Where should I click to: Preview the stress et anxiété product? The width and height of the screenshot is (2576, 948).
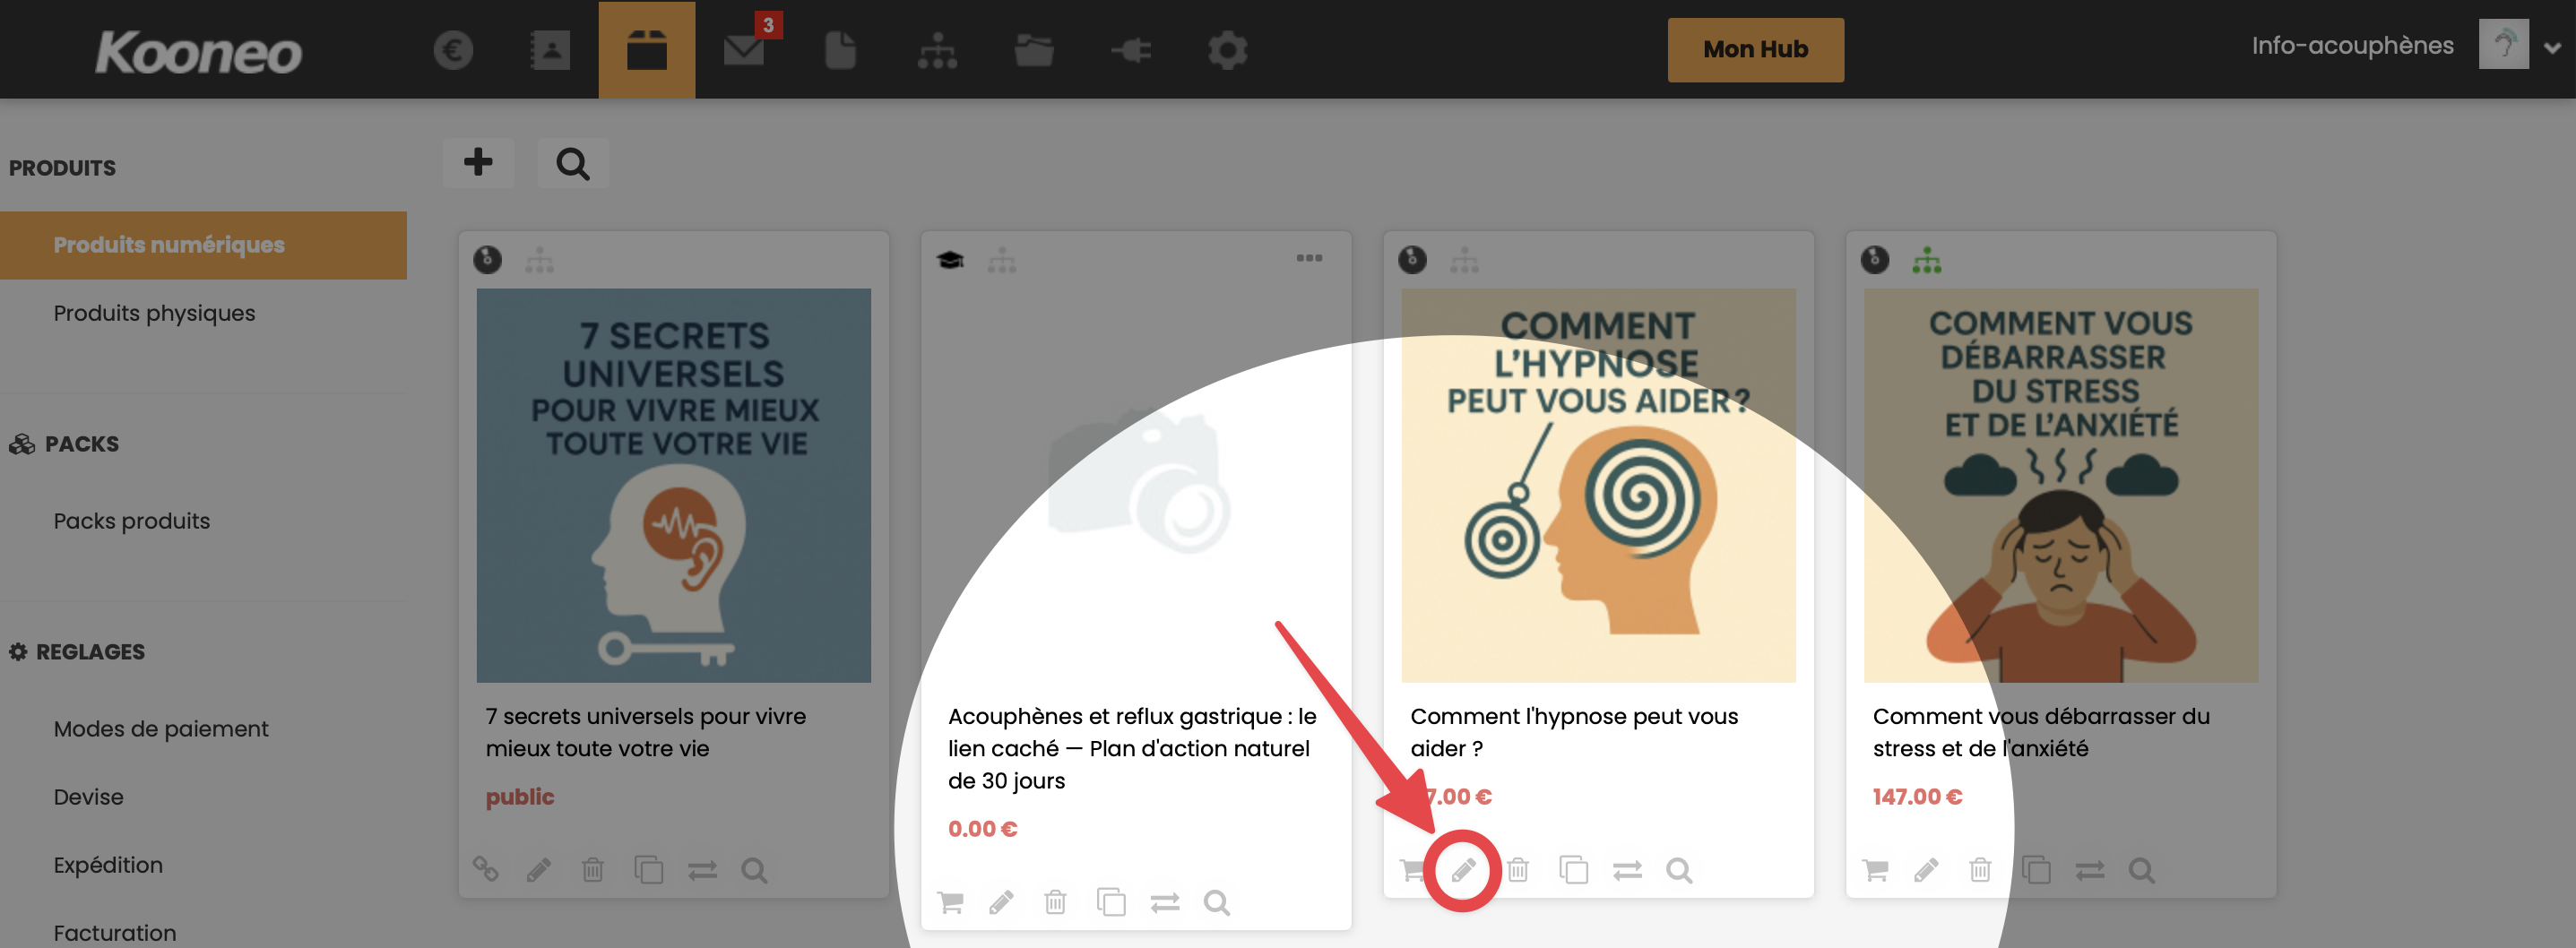point(2141,871)
